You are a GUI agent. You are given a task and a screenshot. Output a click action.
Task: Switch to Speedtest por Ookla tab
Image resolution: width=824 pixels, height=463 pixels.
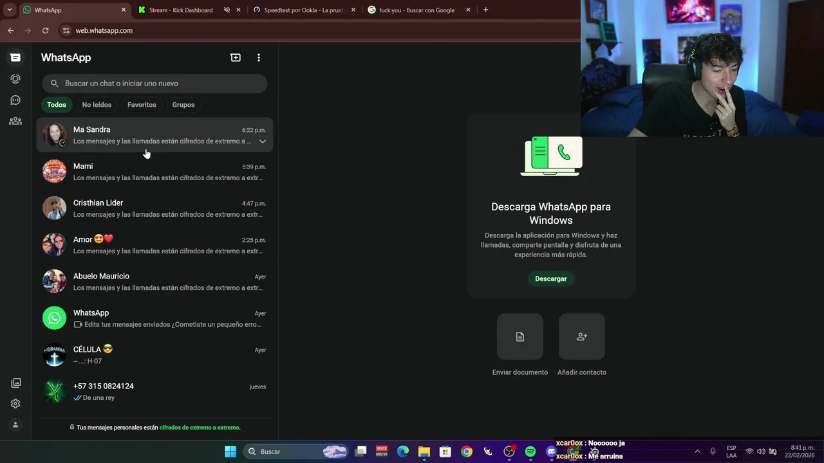(x=304, y=10)
